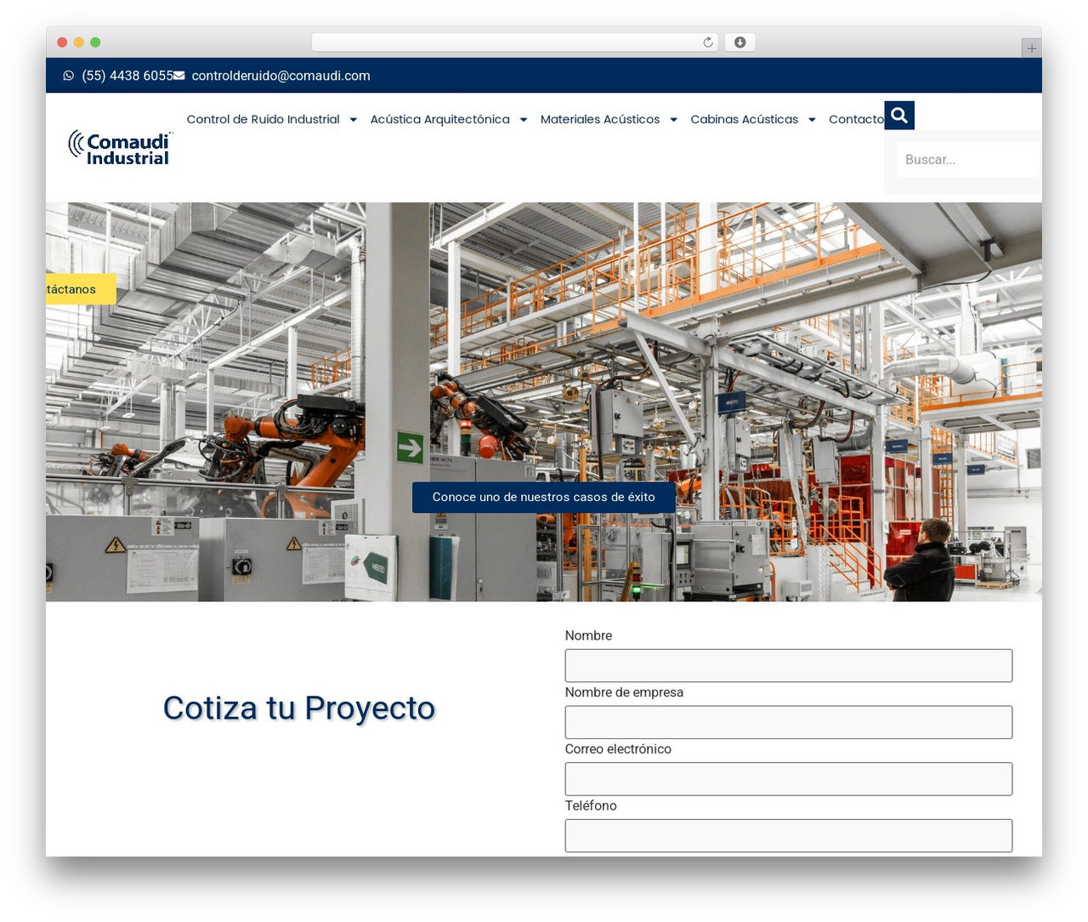Open Cabinas Acústicas menu item
This screenshot has width=1088, height=922.
tap(745, 119)
